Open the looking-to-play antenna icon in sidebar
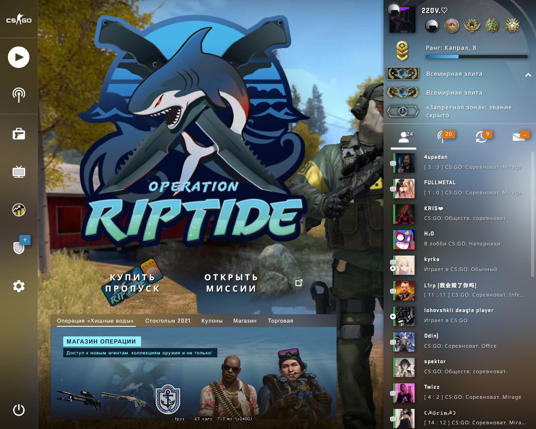 (19, 95)
